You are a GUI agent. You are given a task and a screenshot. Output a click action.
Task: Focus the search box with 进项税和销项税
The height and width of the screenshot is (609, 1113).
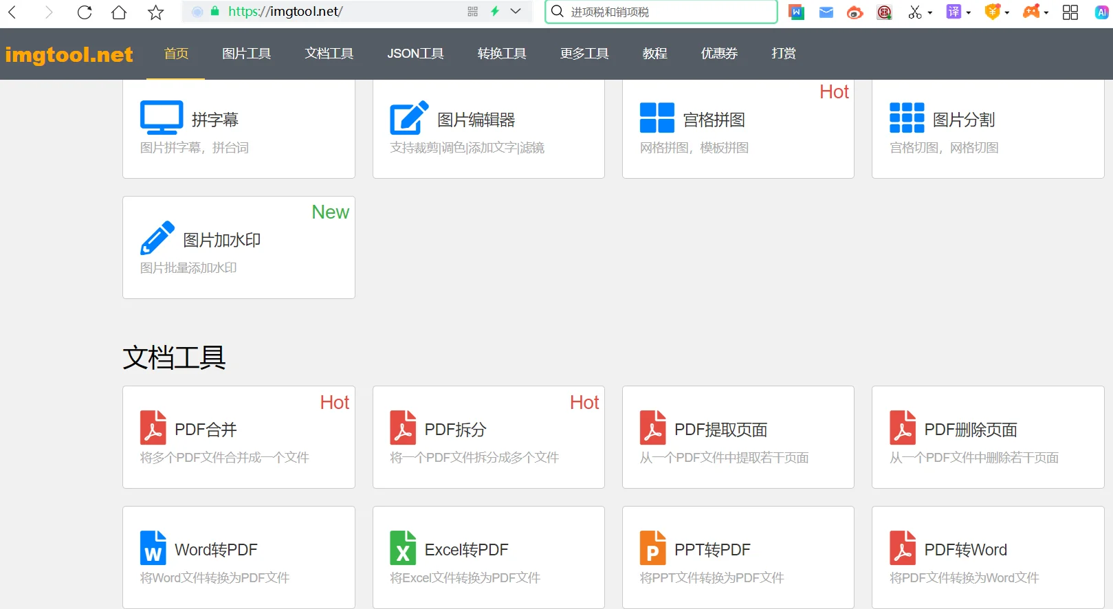click(661, 12)
